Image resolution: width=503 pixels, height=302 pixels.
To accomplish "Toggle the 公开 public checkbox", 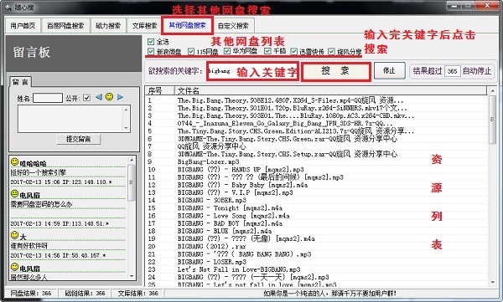I will [86, 98].
